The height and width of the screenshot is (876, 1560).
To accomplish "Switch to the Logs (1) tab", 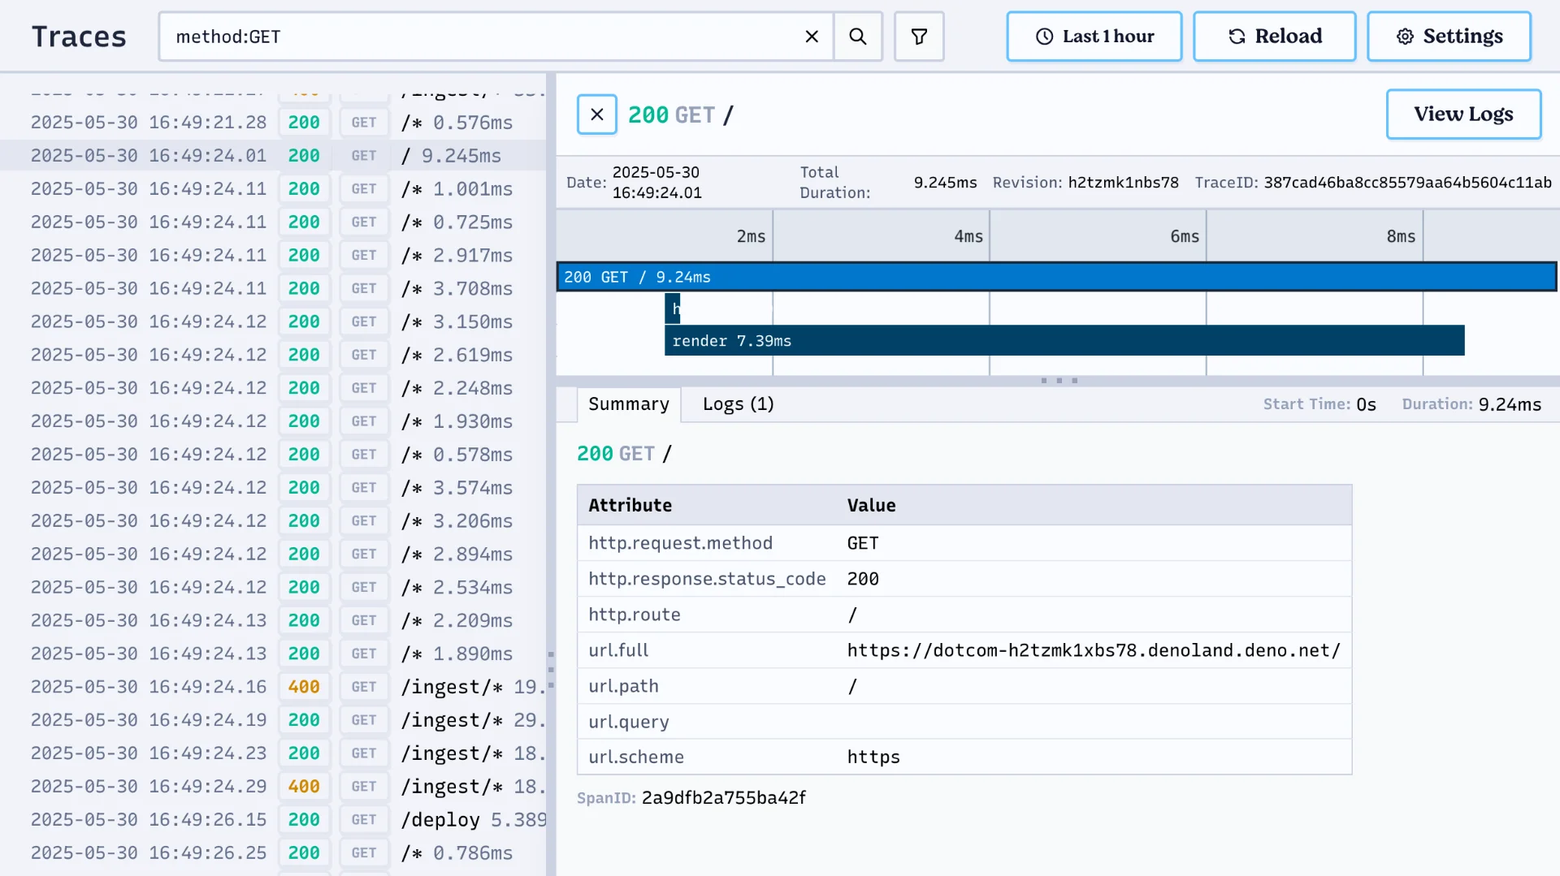I will tap(736, 403).
